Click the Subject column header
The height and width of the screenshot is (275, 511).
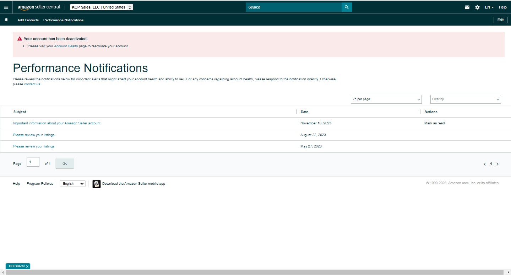pyautogui.click(x=20, y=112)
